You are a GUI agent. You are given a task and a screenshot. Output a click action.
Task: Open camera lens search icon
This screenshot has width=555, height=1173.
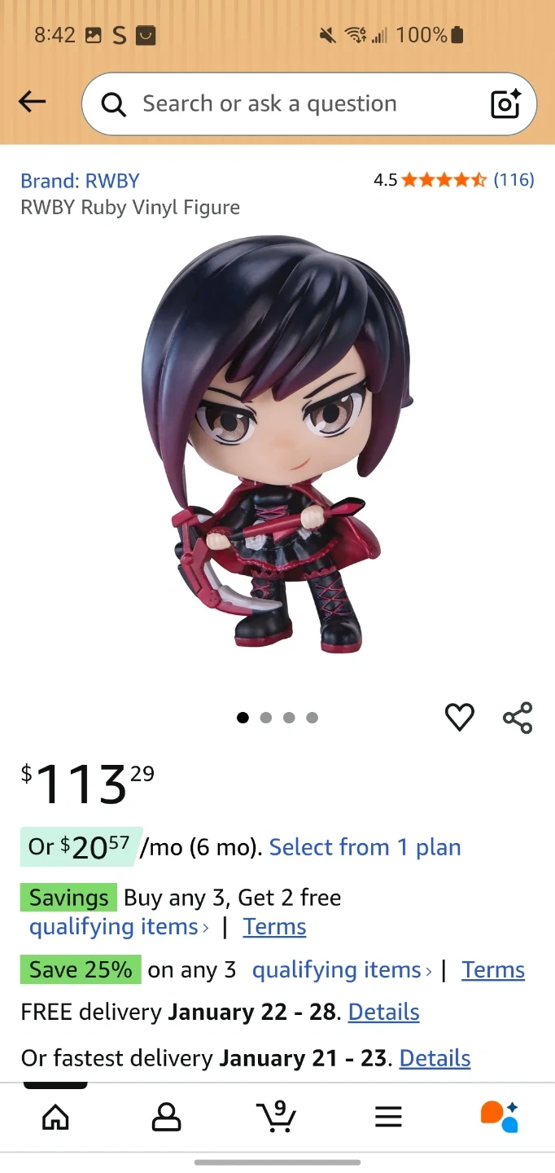point(505,103)
